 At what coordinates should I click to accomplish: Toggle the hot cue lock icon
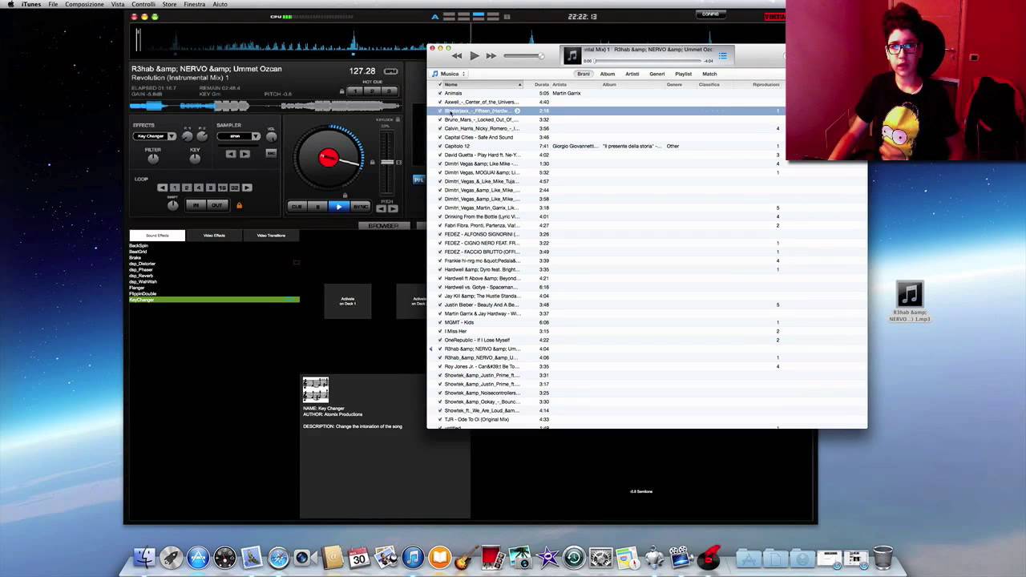(342, 91)
